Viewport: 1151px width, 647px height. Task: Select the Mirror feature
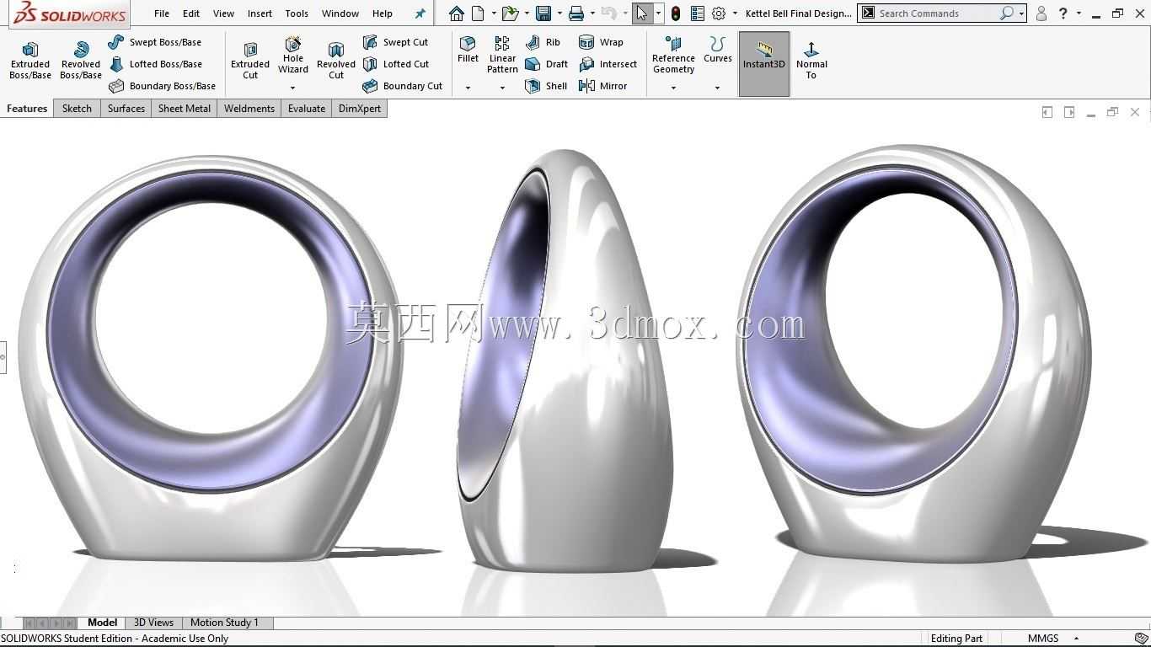(x=602, y=86)
